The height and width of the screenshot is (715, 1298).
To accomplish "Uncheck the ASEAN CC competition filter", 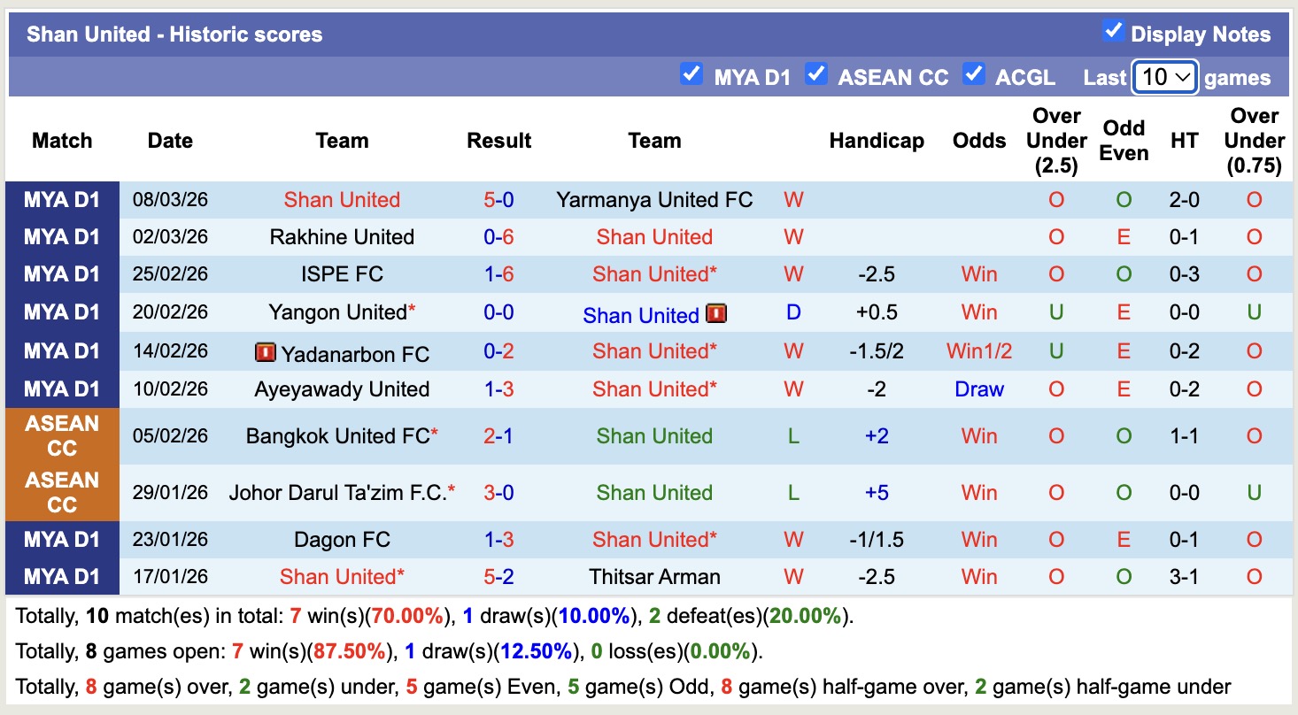I will click(x=816, y=75).
